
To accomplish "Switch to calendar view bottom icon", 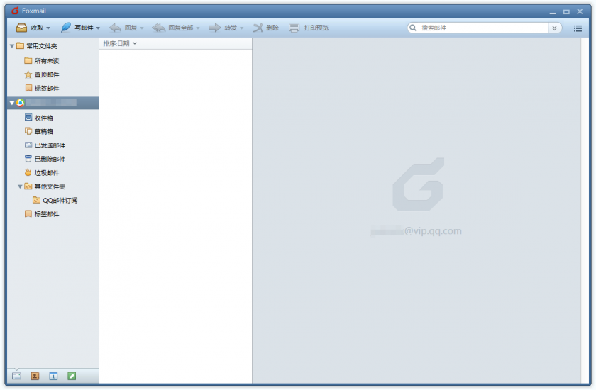I will (53, 376).
